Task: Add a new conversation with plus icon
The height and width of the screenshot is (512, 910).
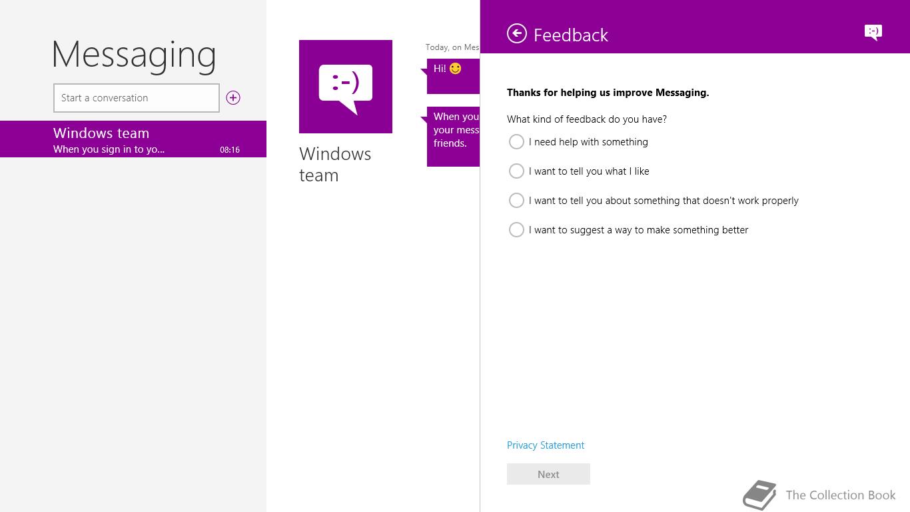Action: coord(233,98)
